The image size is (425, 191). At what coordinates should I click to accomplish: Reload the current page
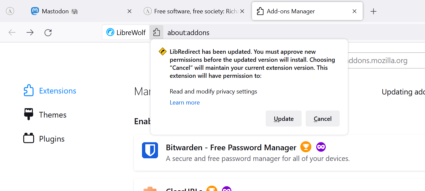[x=48, y=32]
